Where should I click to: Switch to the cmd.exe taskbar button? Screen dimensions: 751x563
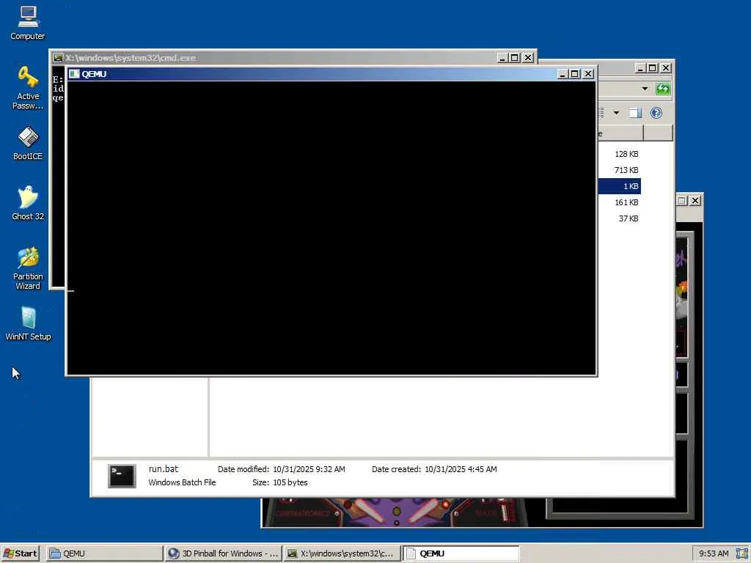click(342, 553)
